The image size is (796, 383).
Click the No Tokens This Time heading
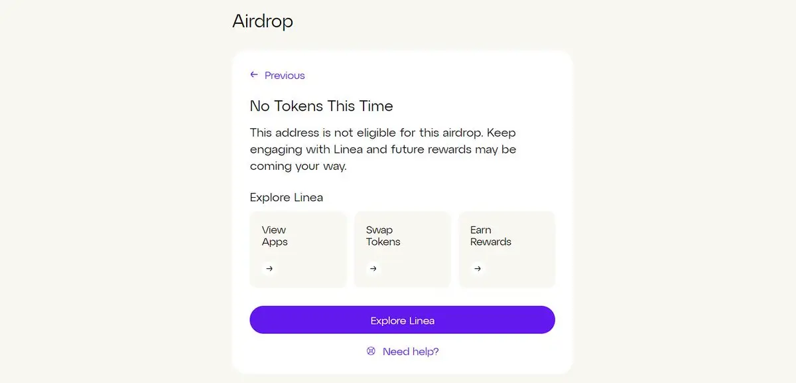pyautogui.click(x=321, y=106)
